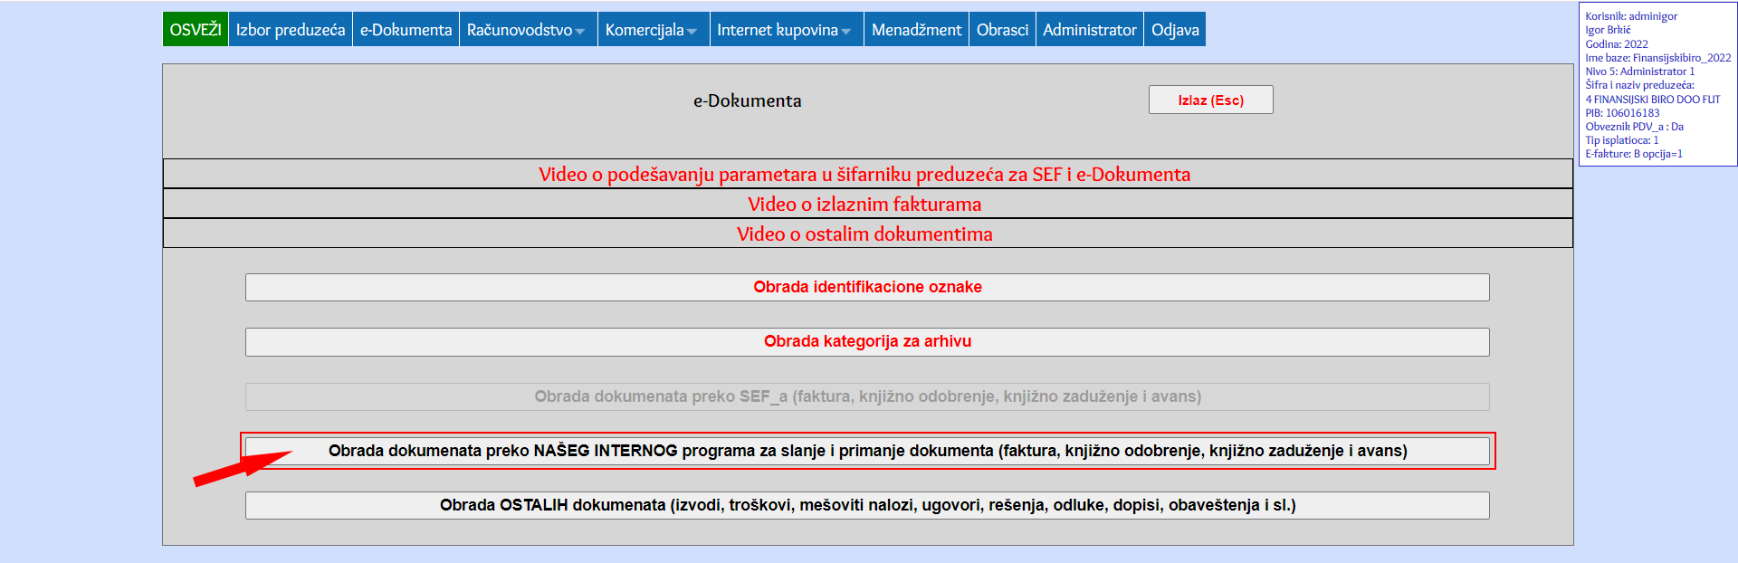Open the Obrasci menu item
Screen dimensions: 1738x563
[x=1002, y=29]
